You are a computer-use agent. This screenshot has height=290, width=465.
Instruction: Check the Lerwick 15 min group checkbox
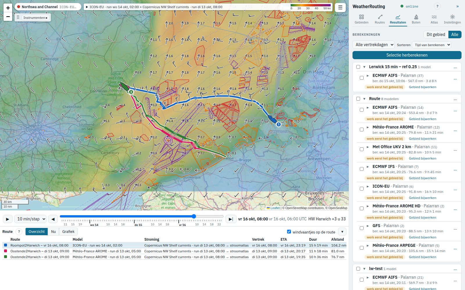click(358, 67)
